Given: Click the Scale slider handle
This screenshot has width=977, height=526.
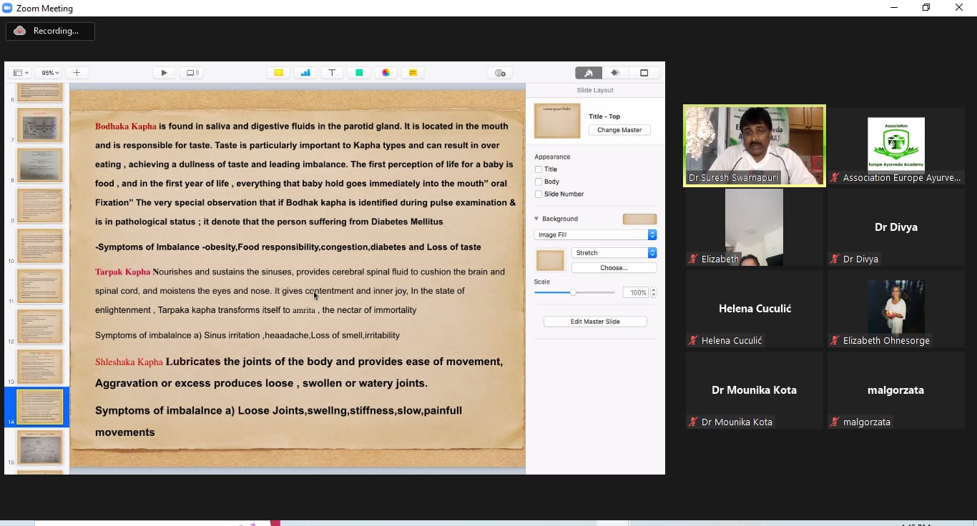Looking at the screenshot, I should pos(572,292).
